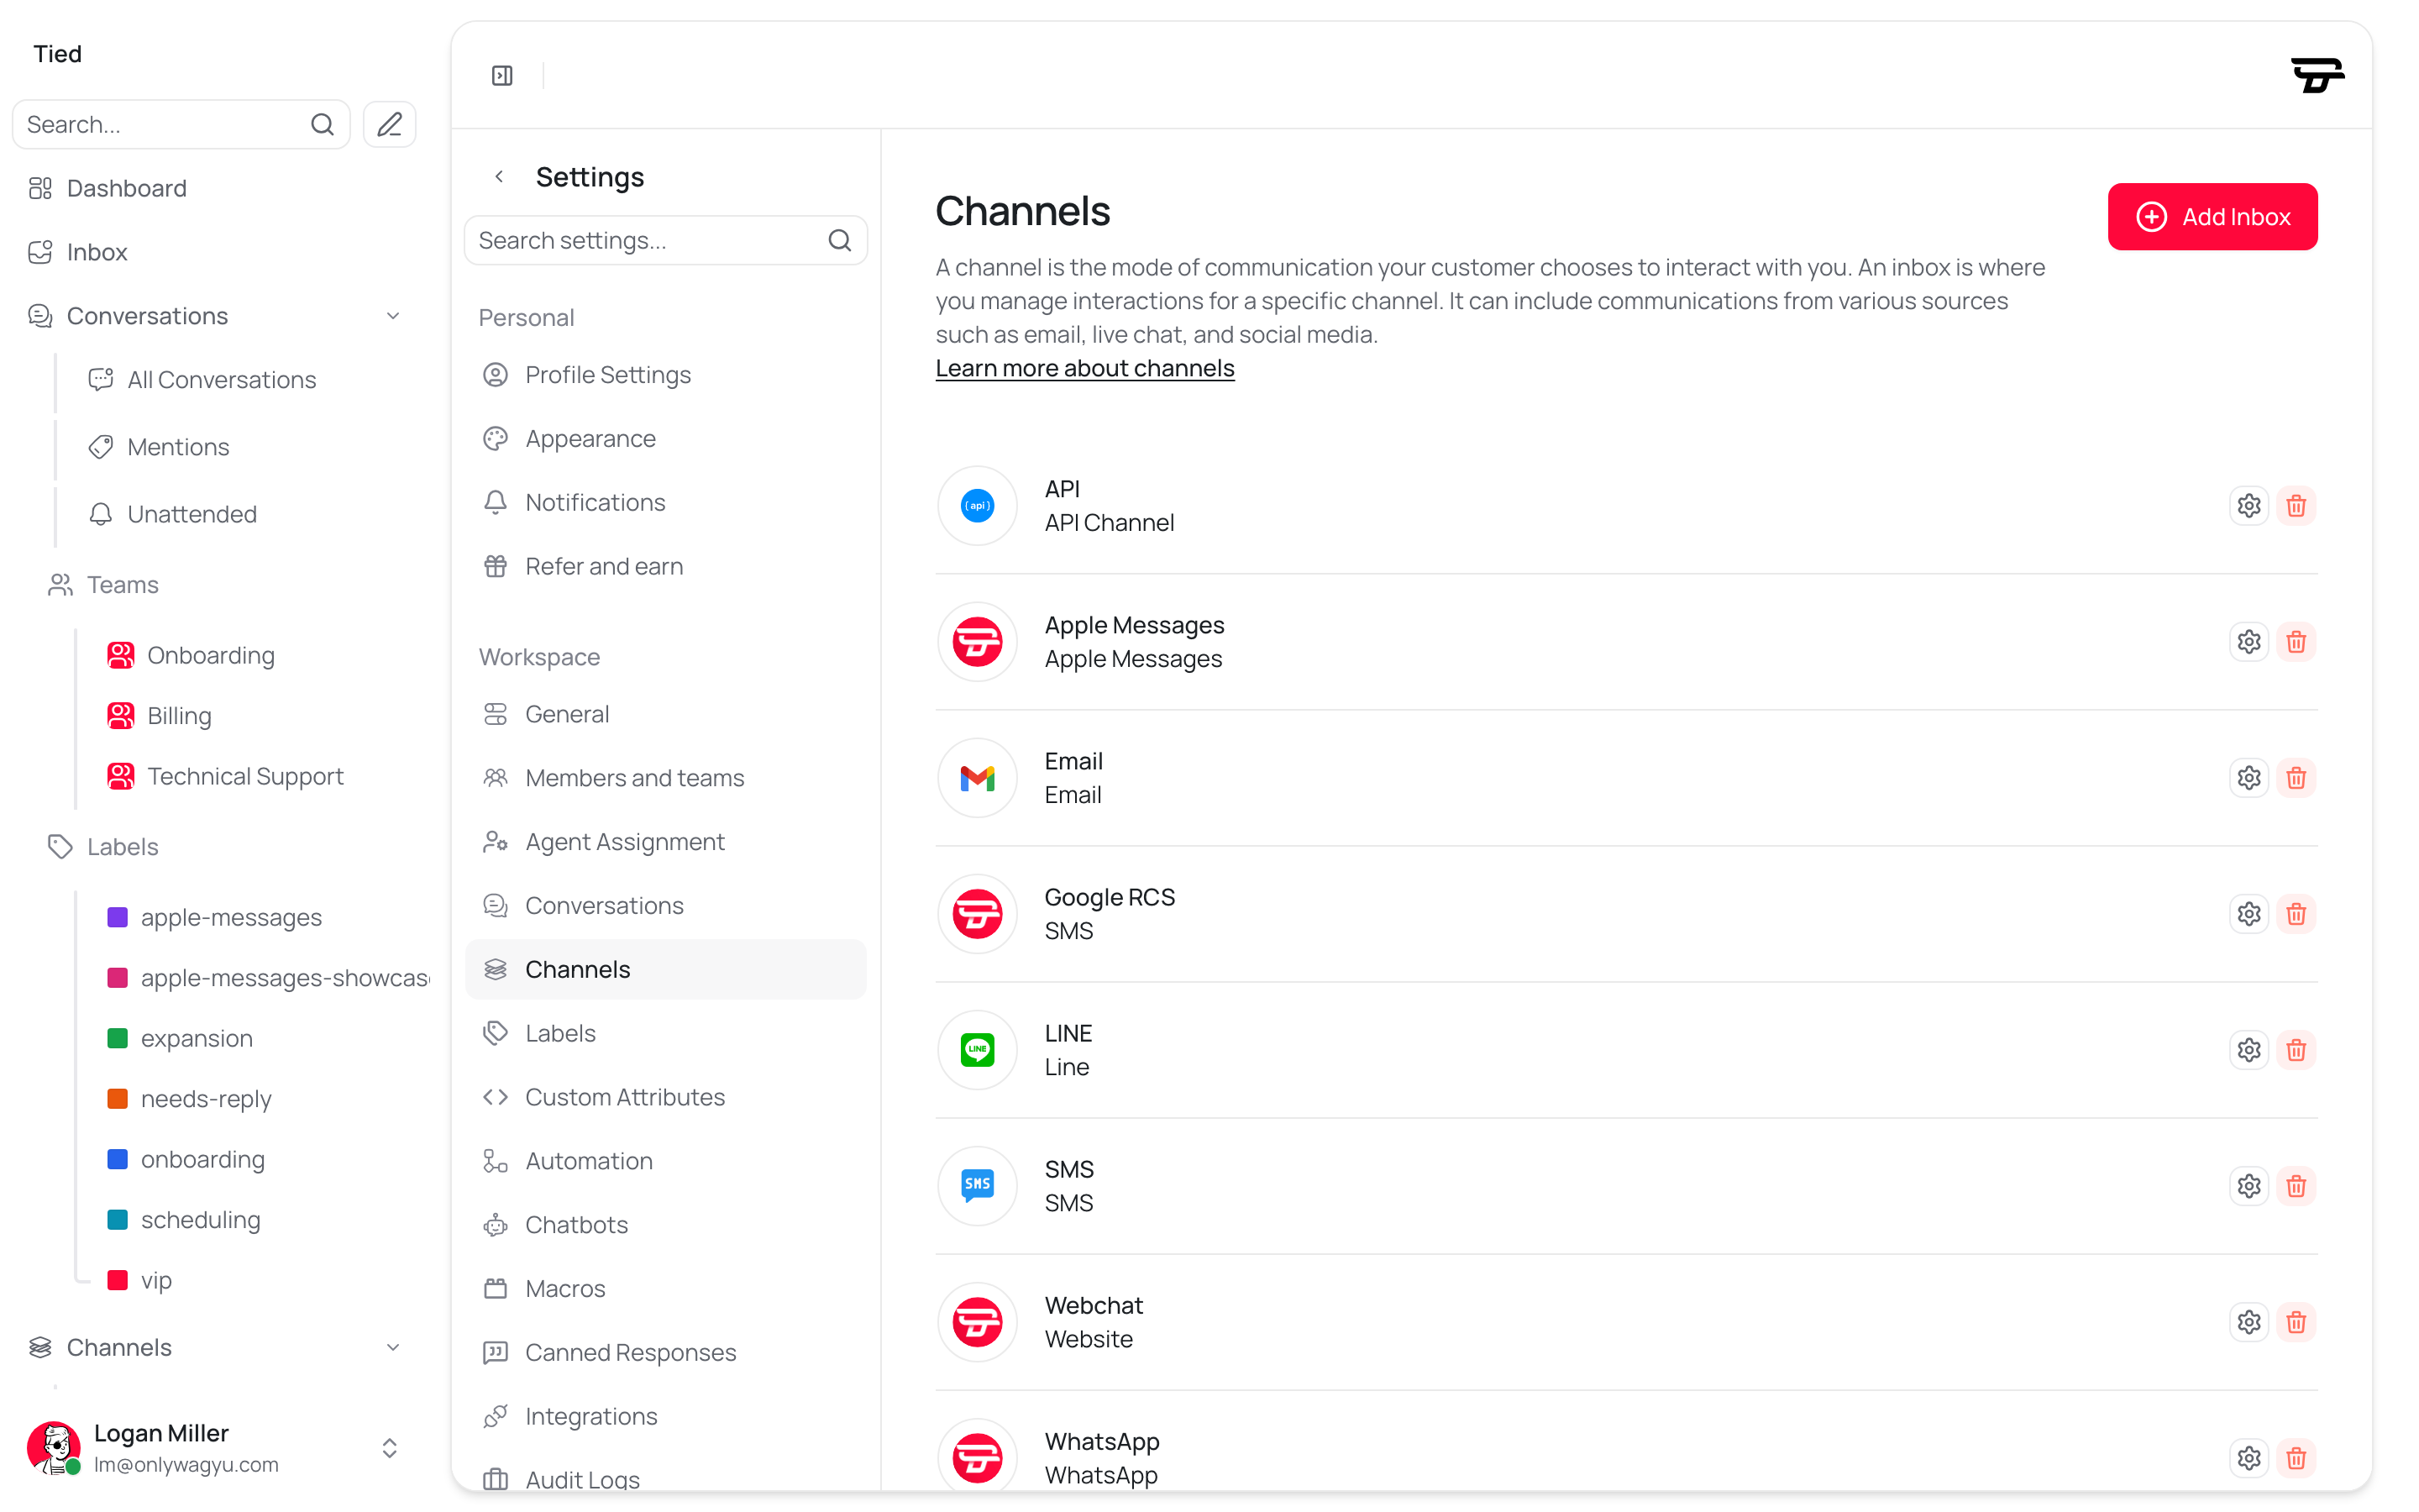The height and width of the screenshot is (1512, 2419).
Task: Open Chatbots settings
Action: coord(664,1224)
